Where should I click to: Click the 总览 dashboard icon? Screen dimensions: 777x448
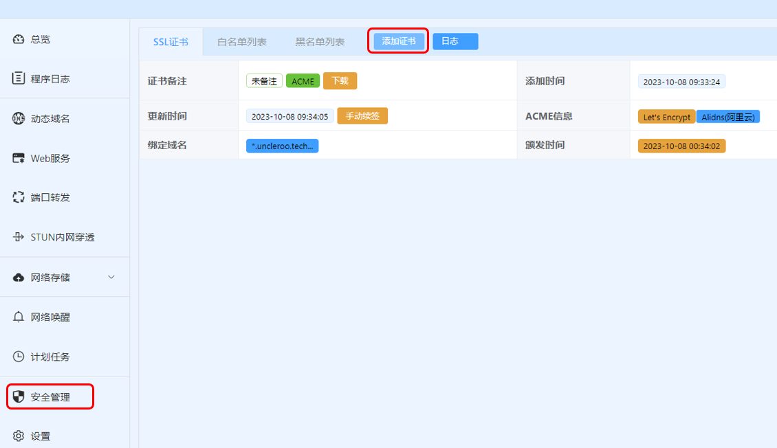click(x=19, y=39)
